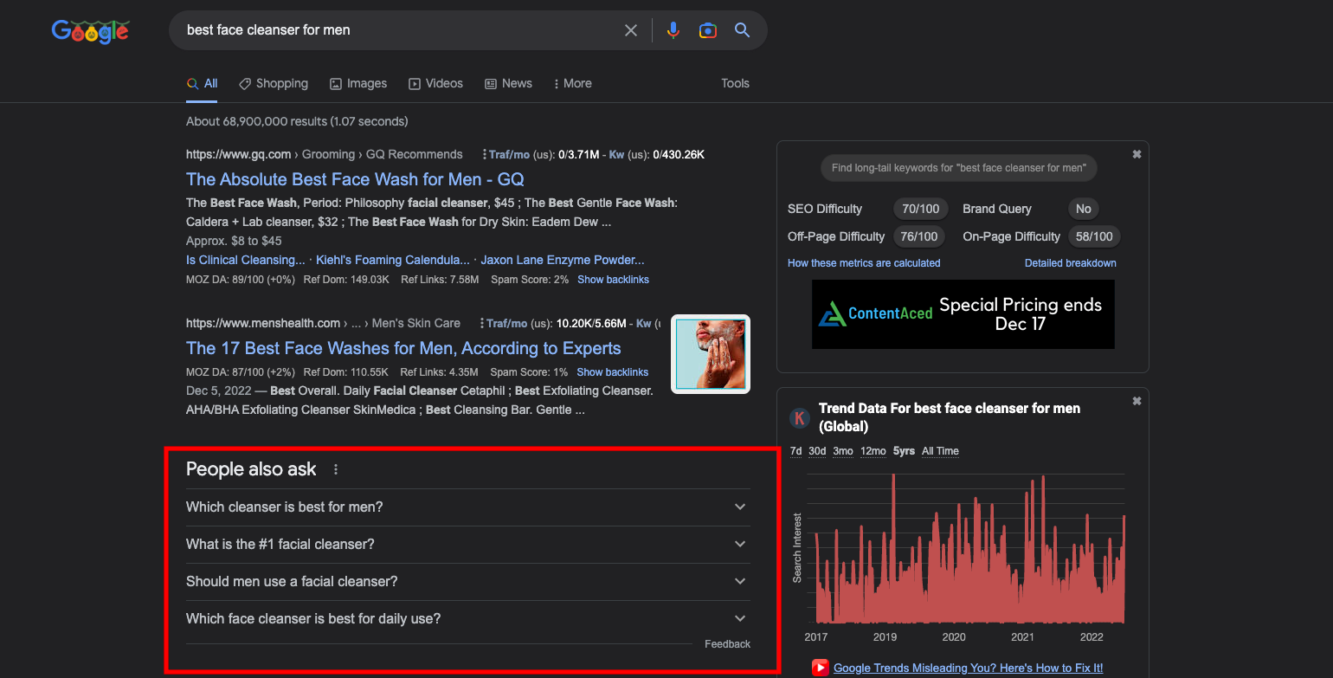
Task: Open the GQ result's three-dot options
Action: pos(483,154)
